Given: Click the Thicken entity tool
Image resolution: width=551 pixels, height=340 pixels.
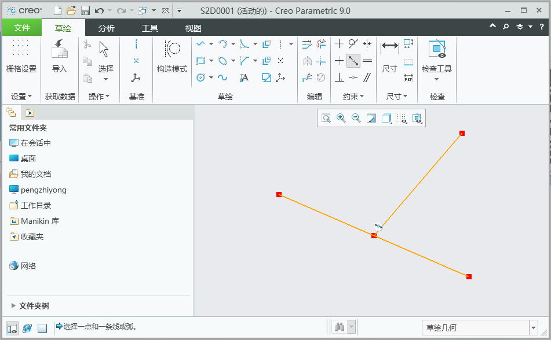Looking at the screenshot, I should coord(267,61).
